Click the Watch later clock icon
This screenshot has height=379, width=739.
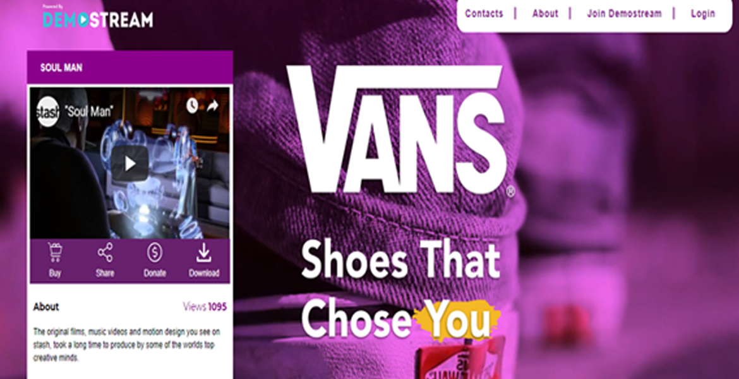192,106
